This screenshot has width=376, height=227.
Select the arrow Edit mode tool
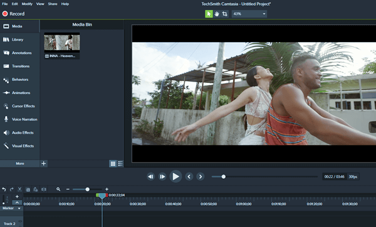coord(209,14)
